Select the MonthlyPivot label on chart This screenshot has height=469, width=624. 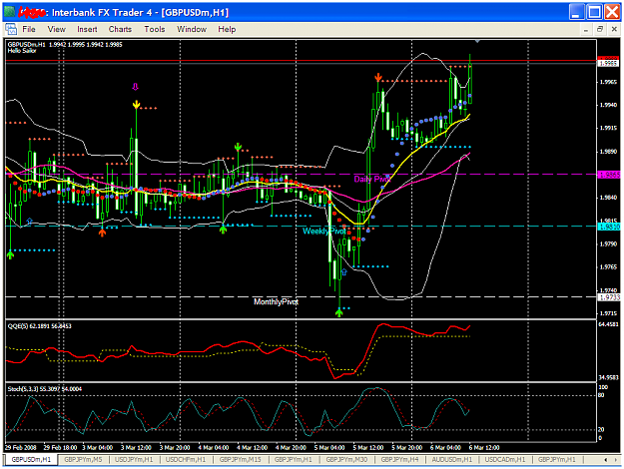276,302
